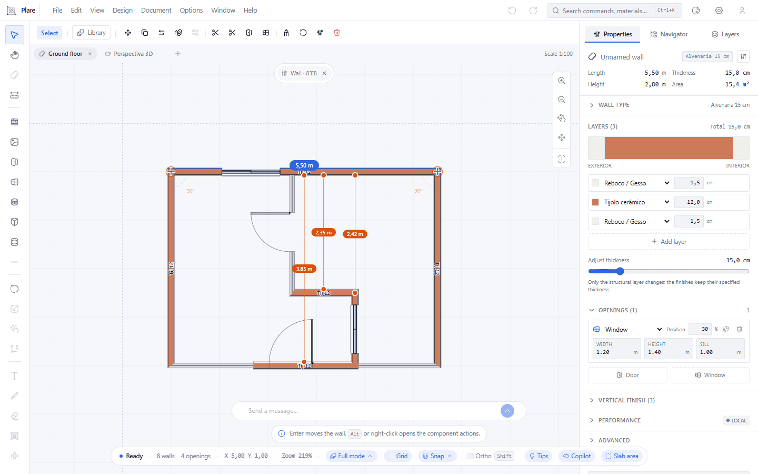Click the zoom in magnifier on canvas
The height and width of the screenshot is (474, 758).
click(x=562, y=81)
